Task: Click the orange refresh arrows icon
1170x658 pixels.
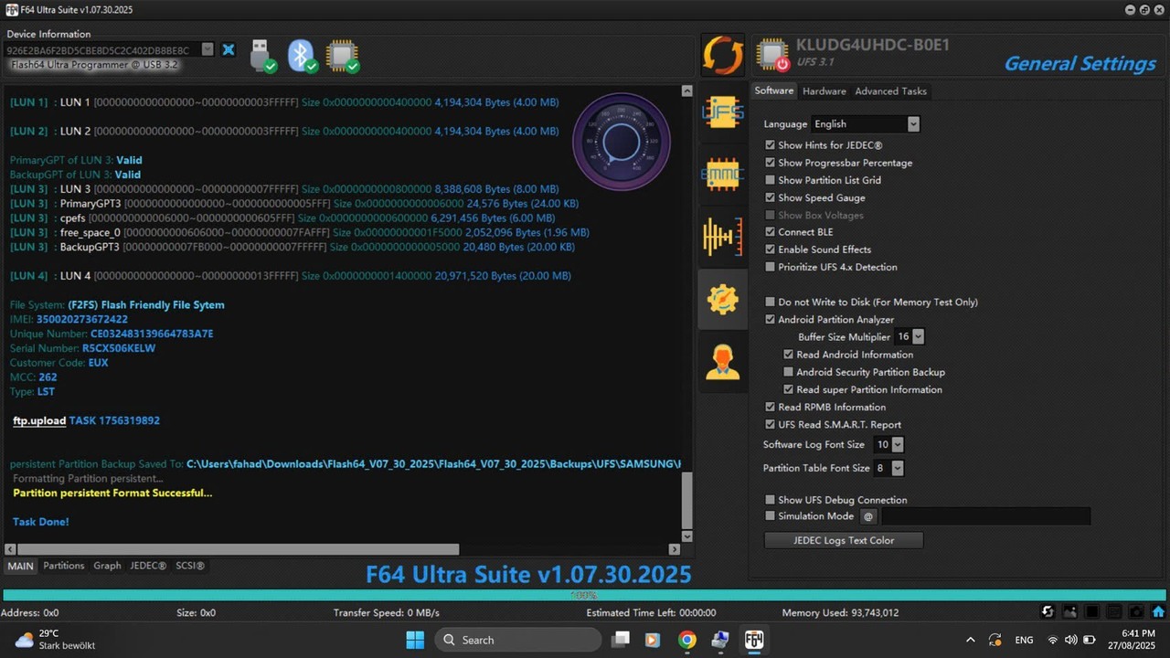Action: [x=722, y=54]
